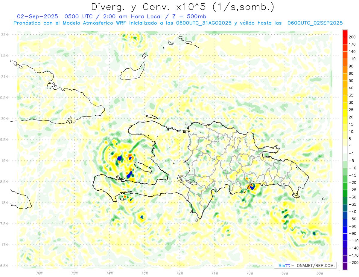Click the '-170' color scale label
Screen dimensions: 359x277
[353, 255]
